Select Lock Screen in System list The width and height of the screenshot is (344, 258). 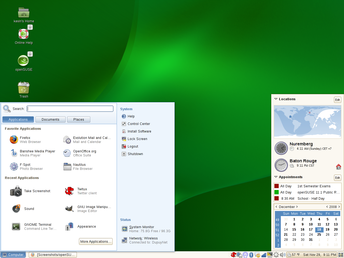pyautogui.click(x=137, y=139)
